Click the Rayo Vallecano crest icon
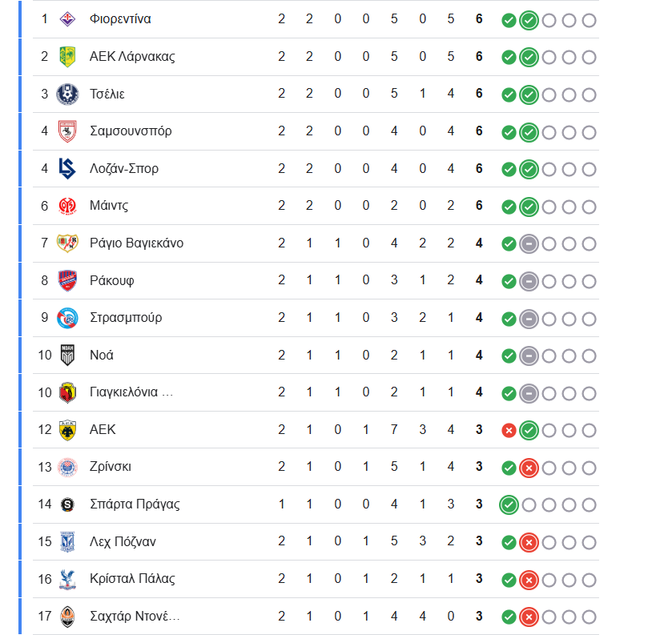648x635 pixels. click(67, 243)
